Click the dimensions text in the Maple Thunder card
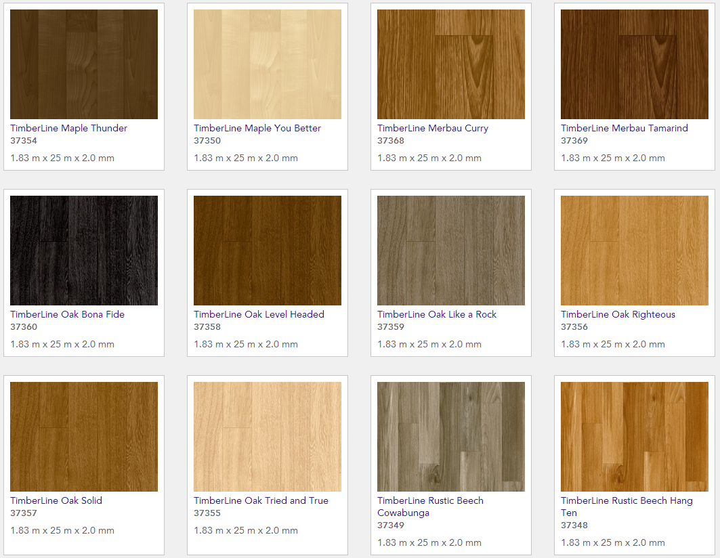Viewport: 720px width, 558px height. pos(62,158)
